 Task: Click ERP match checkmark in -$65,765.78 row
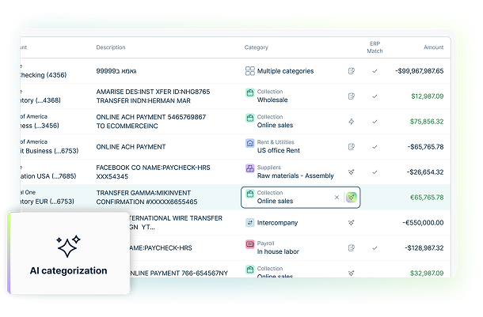(x=375, y=147)
